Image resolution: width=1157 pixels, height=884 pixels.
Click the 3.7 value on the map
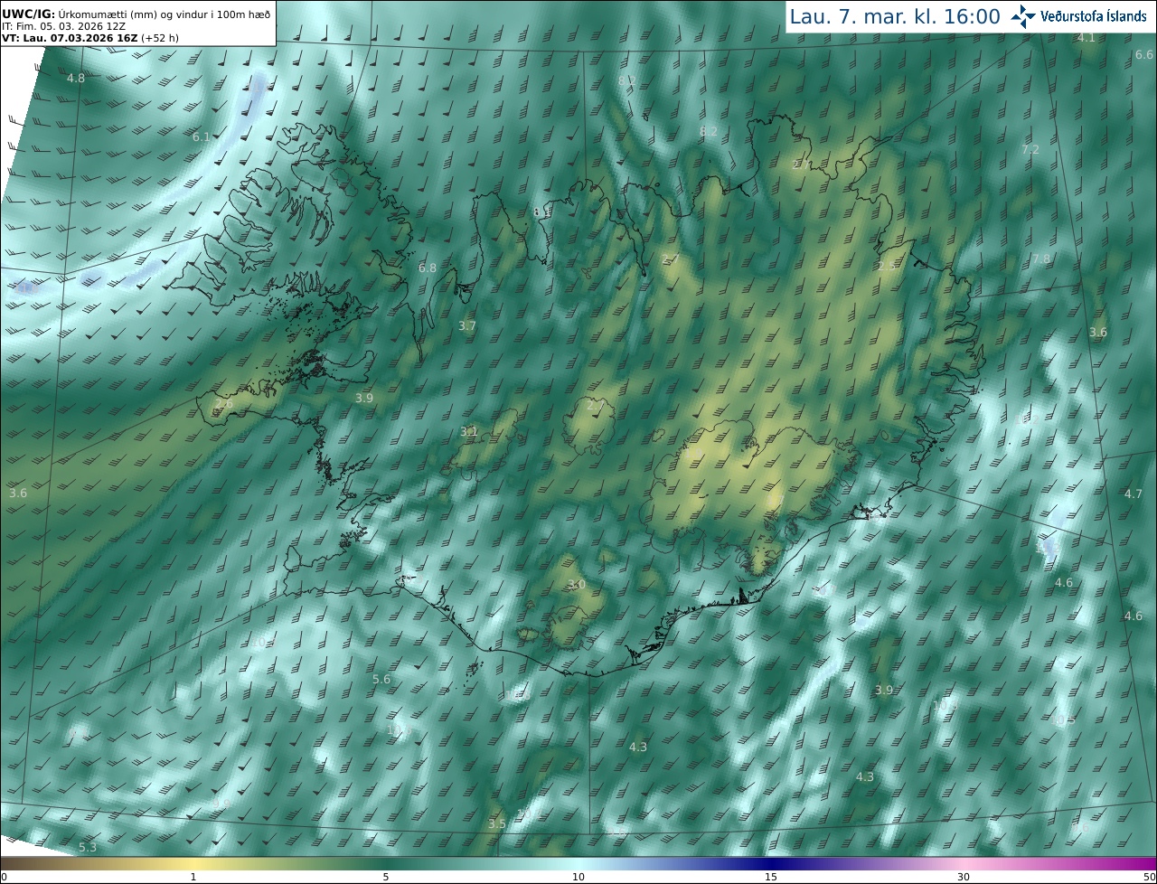466,325
